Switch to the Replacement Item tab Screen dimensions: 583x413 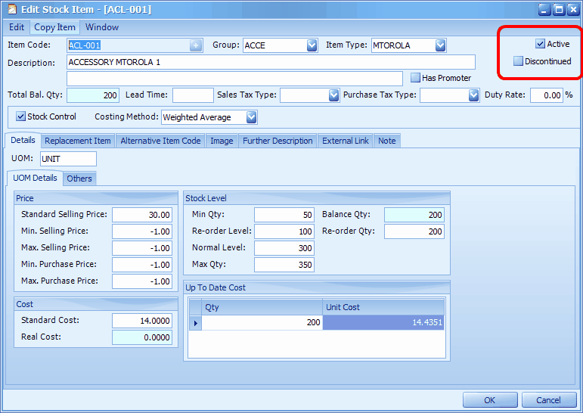pyautogui.click(x=77, y=141)
